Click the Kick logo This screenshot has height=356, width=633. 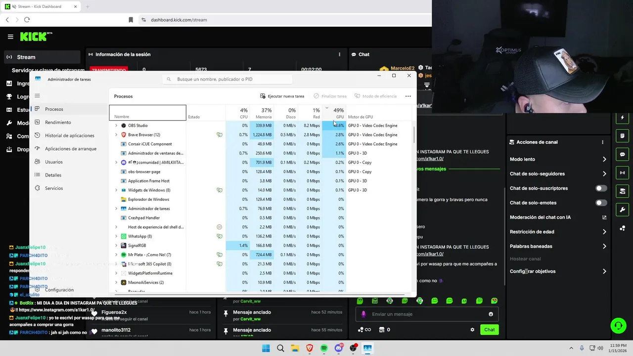point(36,37)
